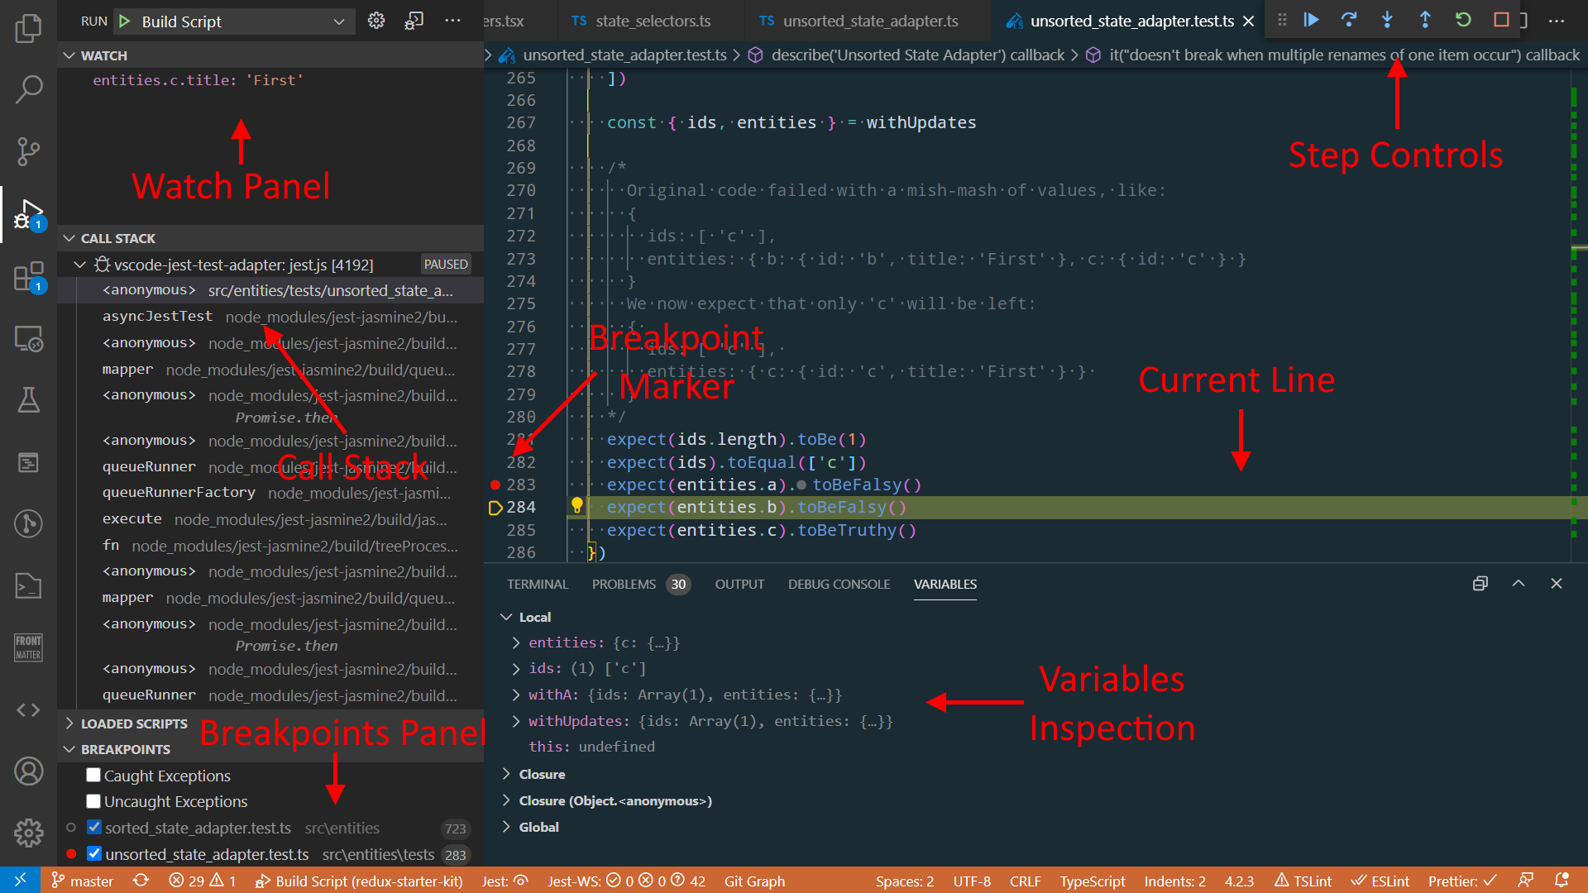Open Source Control view in activity bar
1588x893 pixels.
(28, 151)
